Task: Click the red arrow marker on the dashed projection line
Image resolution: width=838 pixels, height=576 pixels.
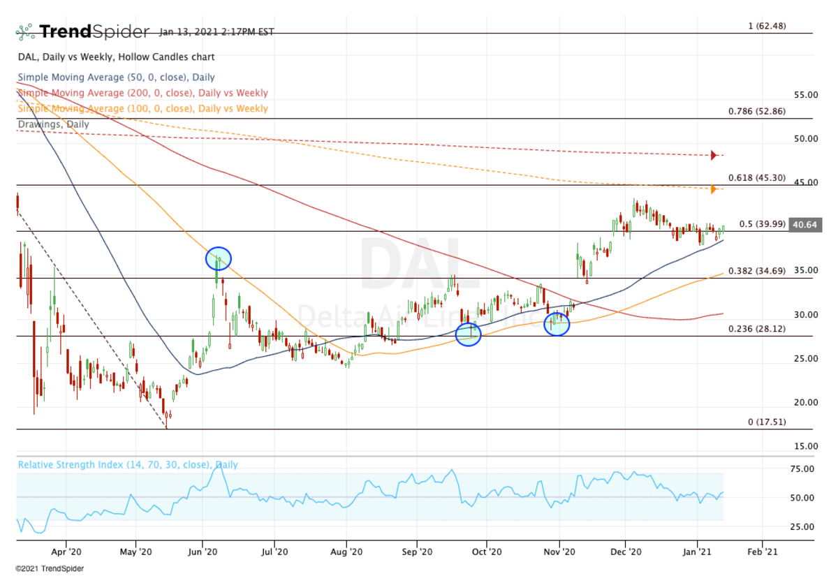Action: point(712,156)
